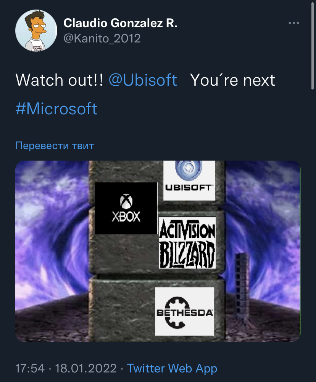Click the You're next text
The width and height of the screenshot is (316, 382).
[x=233, y=80]
